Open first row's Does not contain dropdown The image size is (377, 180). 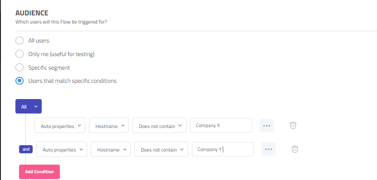click(x=159, y=125)
